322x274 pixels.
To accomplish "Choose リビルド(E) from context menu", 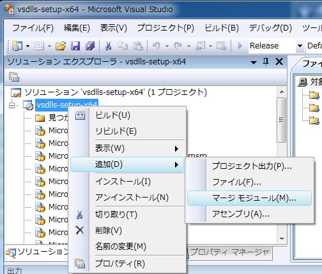I will tap(116, 131).
